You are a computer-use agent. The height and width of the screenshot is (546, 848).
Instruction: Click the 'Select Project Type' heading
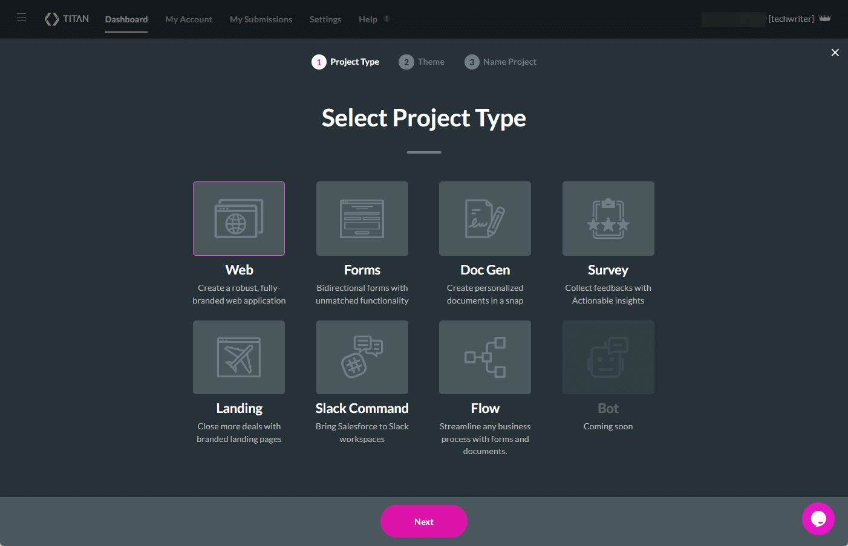[x=424, y=118]
